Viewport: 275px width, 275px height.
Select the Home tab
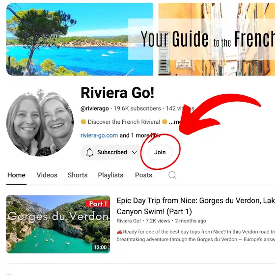(16, 175)
